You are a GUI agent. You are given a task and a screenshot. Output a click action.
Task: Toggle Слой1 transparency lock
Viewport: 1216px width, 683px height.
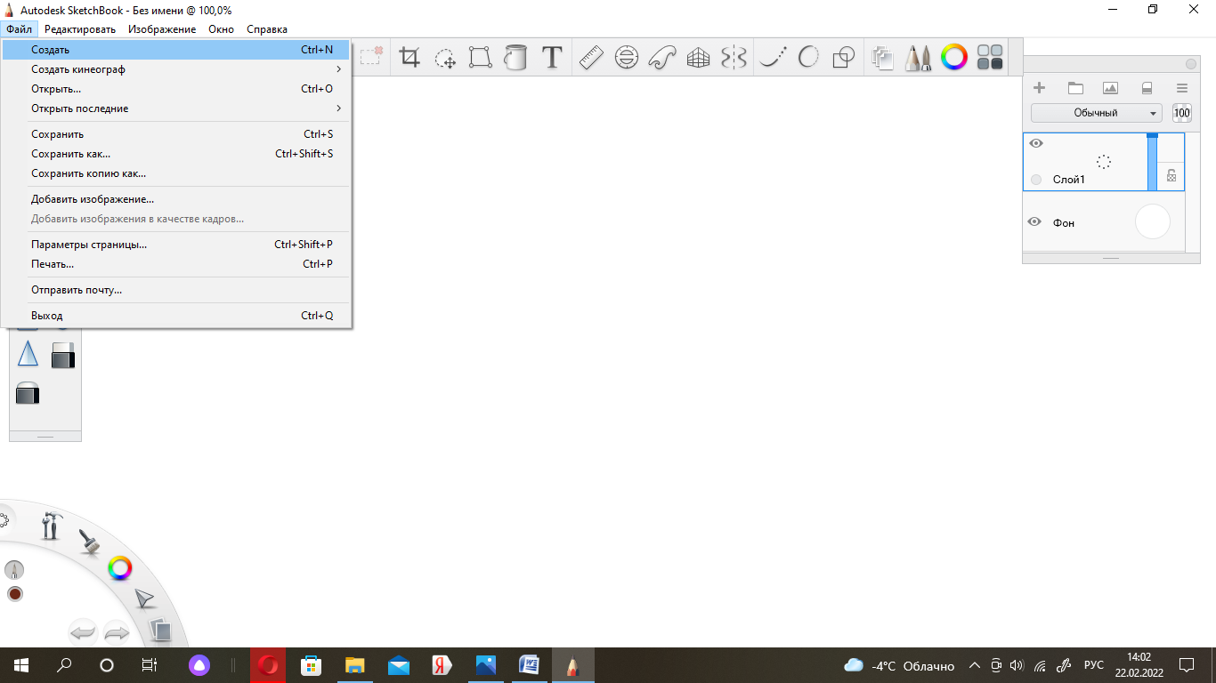click(1171, 175)
